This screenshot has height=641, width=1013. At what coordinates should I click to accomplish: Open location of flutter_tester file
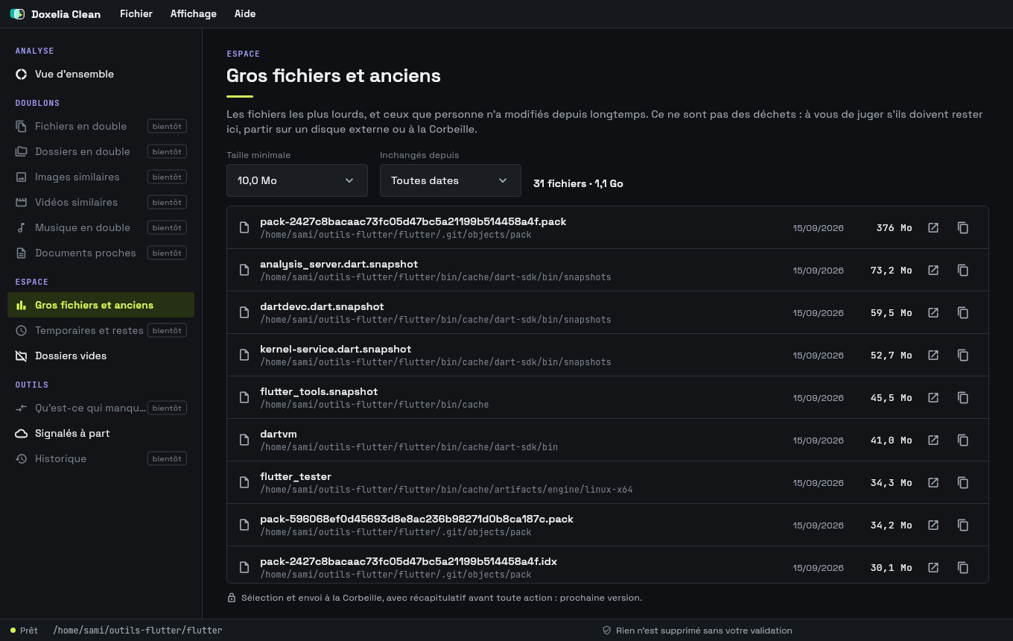click(933, 482)
